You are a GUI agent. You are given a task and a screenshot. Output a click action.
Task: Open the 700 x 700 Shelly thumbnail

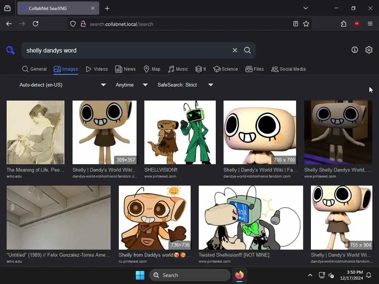260,132
